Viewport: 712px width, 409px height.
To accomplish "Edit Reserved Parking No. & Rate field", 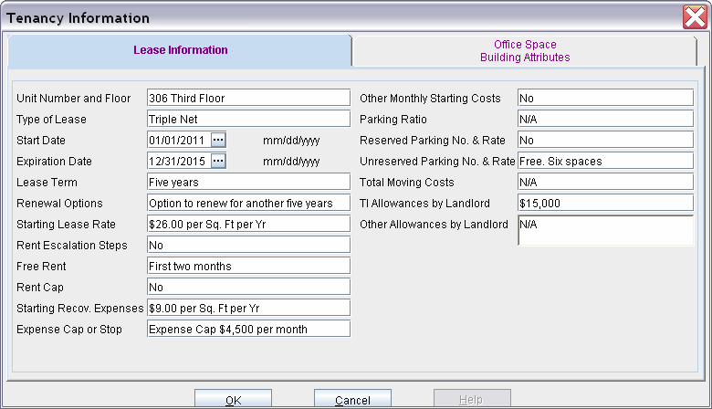I will [606, 140].
